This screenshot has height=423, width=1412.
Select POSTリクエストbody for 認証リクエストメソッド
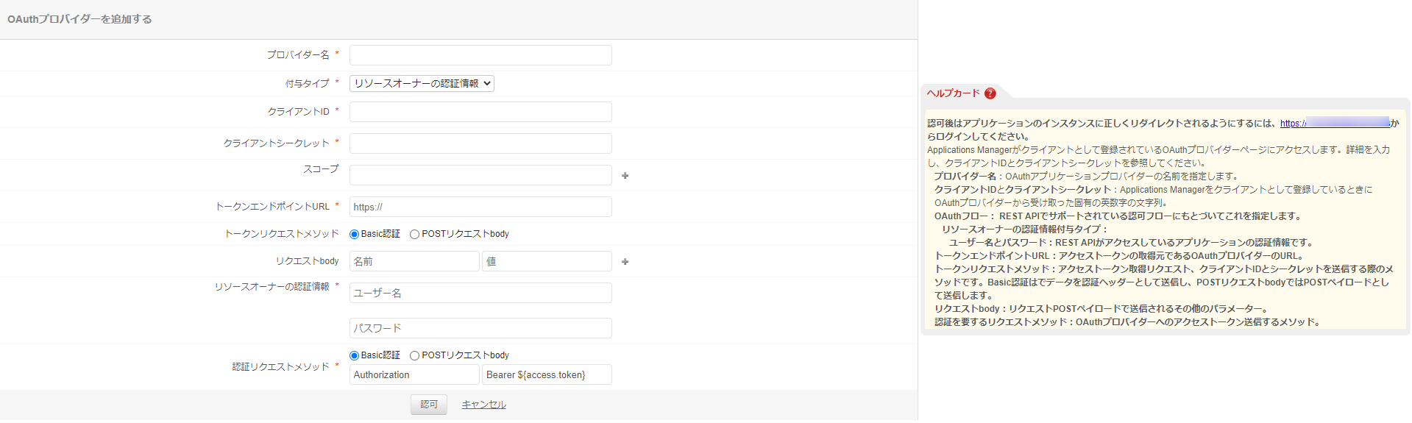[x=415, y=356]
